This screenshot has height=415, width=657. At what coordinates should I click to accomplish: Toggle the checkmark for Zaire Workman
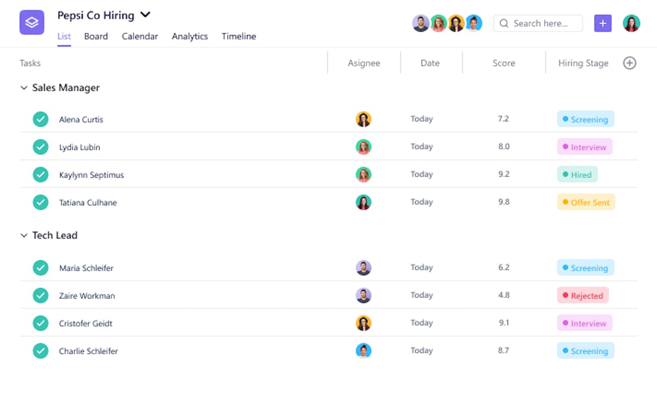click(x=41, y=295)
